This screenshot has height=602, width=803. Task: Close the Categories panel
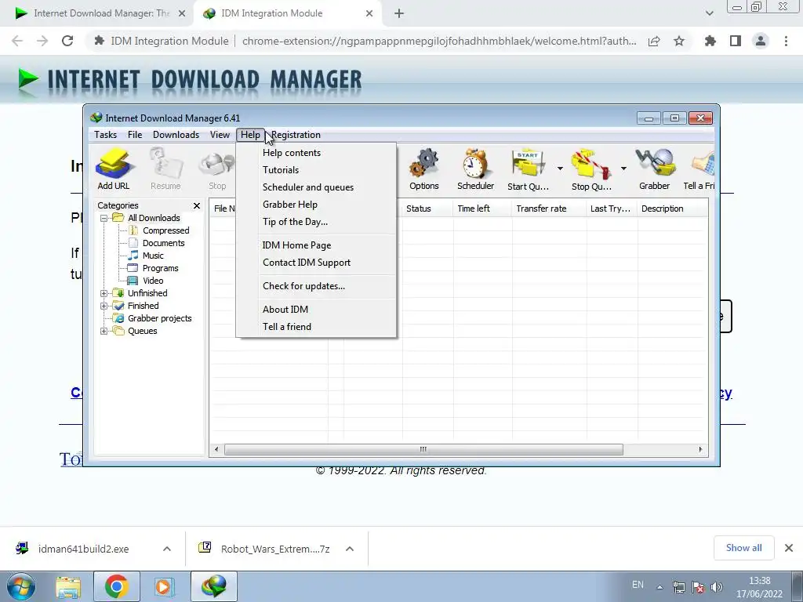pyautogui.click(x=197, y=206)
